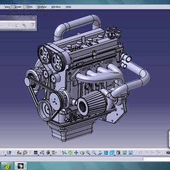The height and width of the screenshot is (170, 170).
Task: Open the Analyze menu
Action: coord(42,7)
